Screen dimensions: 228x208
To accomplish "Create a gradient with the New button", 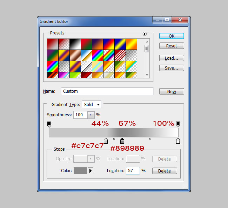I will click(172, 91).
